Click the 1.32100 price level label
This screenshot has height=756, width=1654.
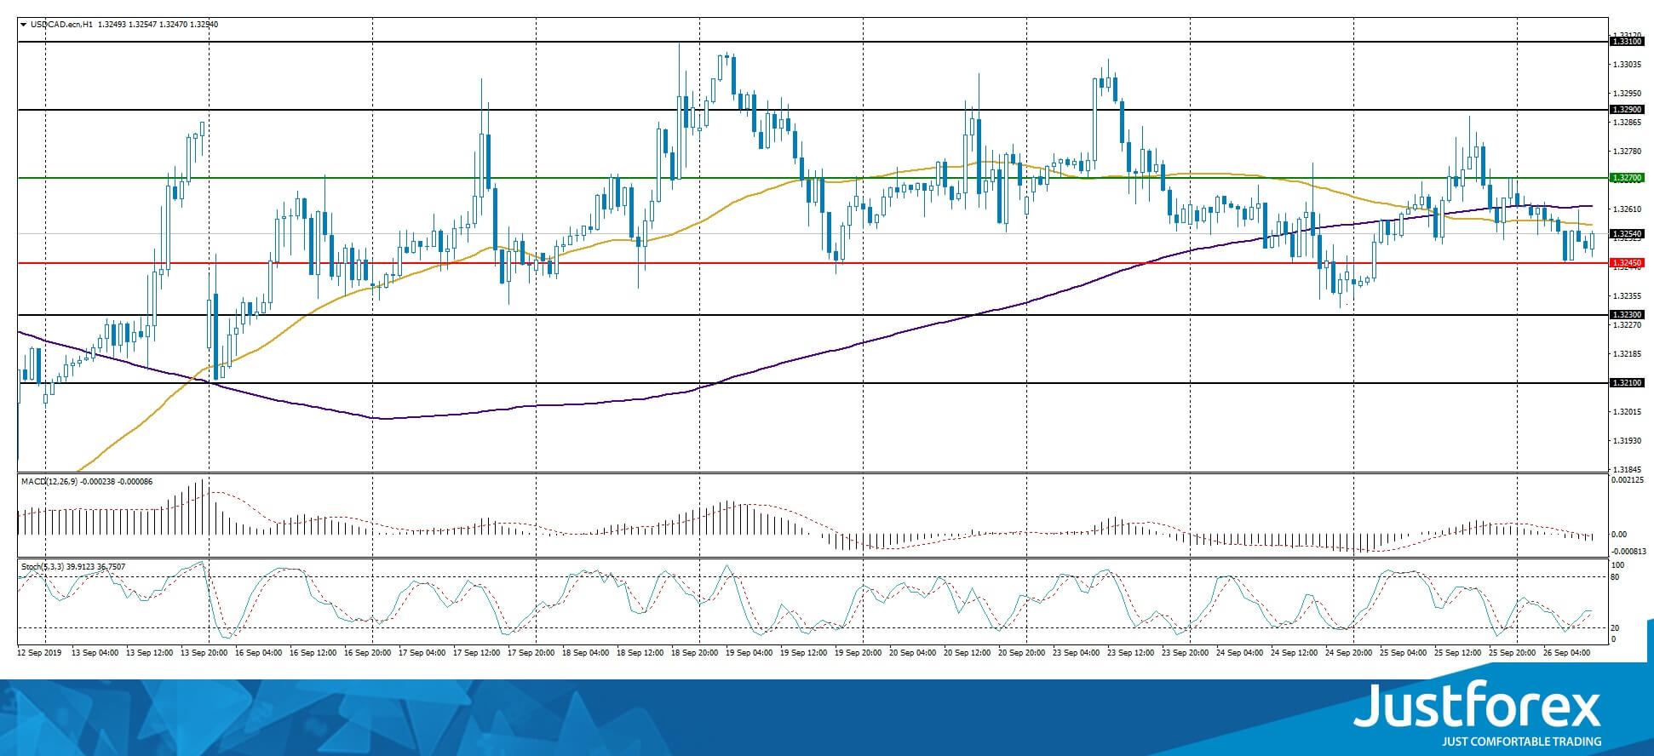(x=1627, y=383)
